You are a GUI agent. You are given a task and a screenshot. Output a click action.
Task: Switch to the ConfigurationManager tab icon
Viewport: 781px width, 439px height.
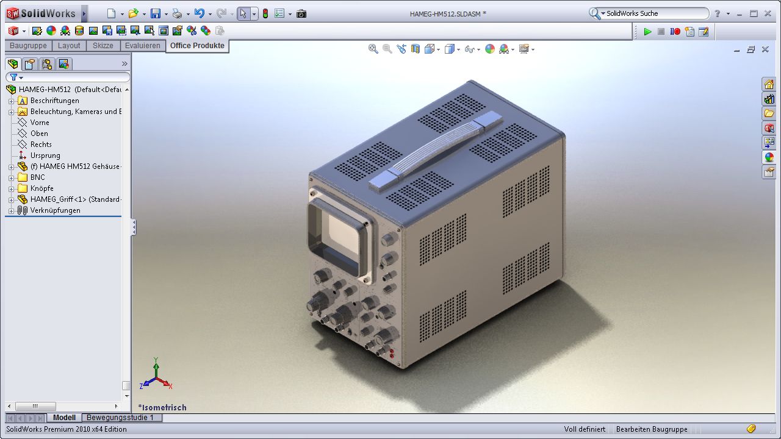coord(46,63)
